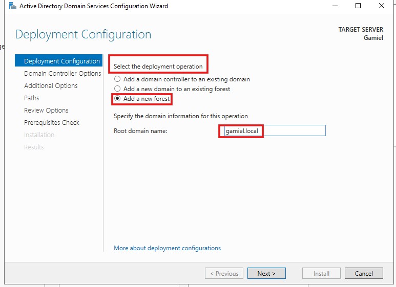This screenshot has height=287, width=396.
Task: Click the wizard icon in the title bar
Action: [12, 6]
